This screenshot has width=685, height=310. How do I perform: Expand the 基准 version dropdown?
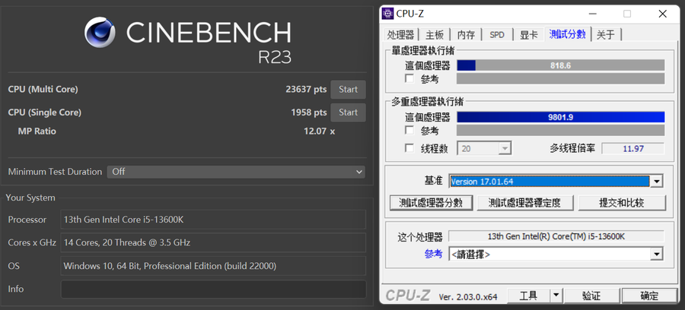point(657,182)
